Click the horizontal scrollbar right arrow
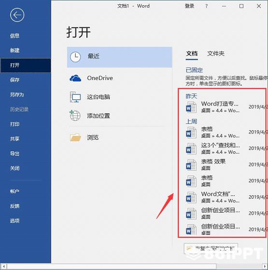This screenshot has height=270, width=268. coord(265,267)
